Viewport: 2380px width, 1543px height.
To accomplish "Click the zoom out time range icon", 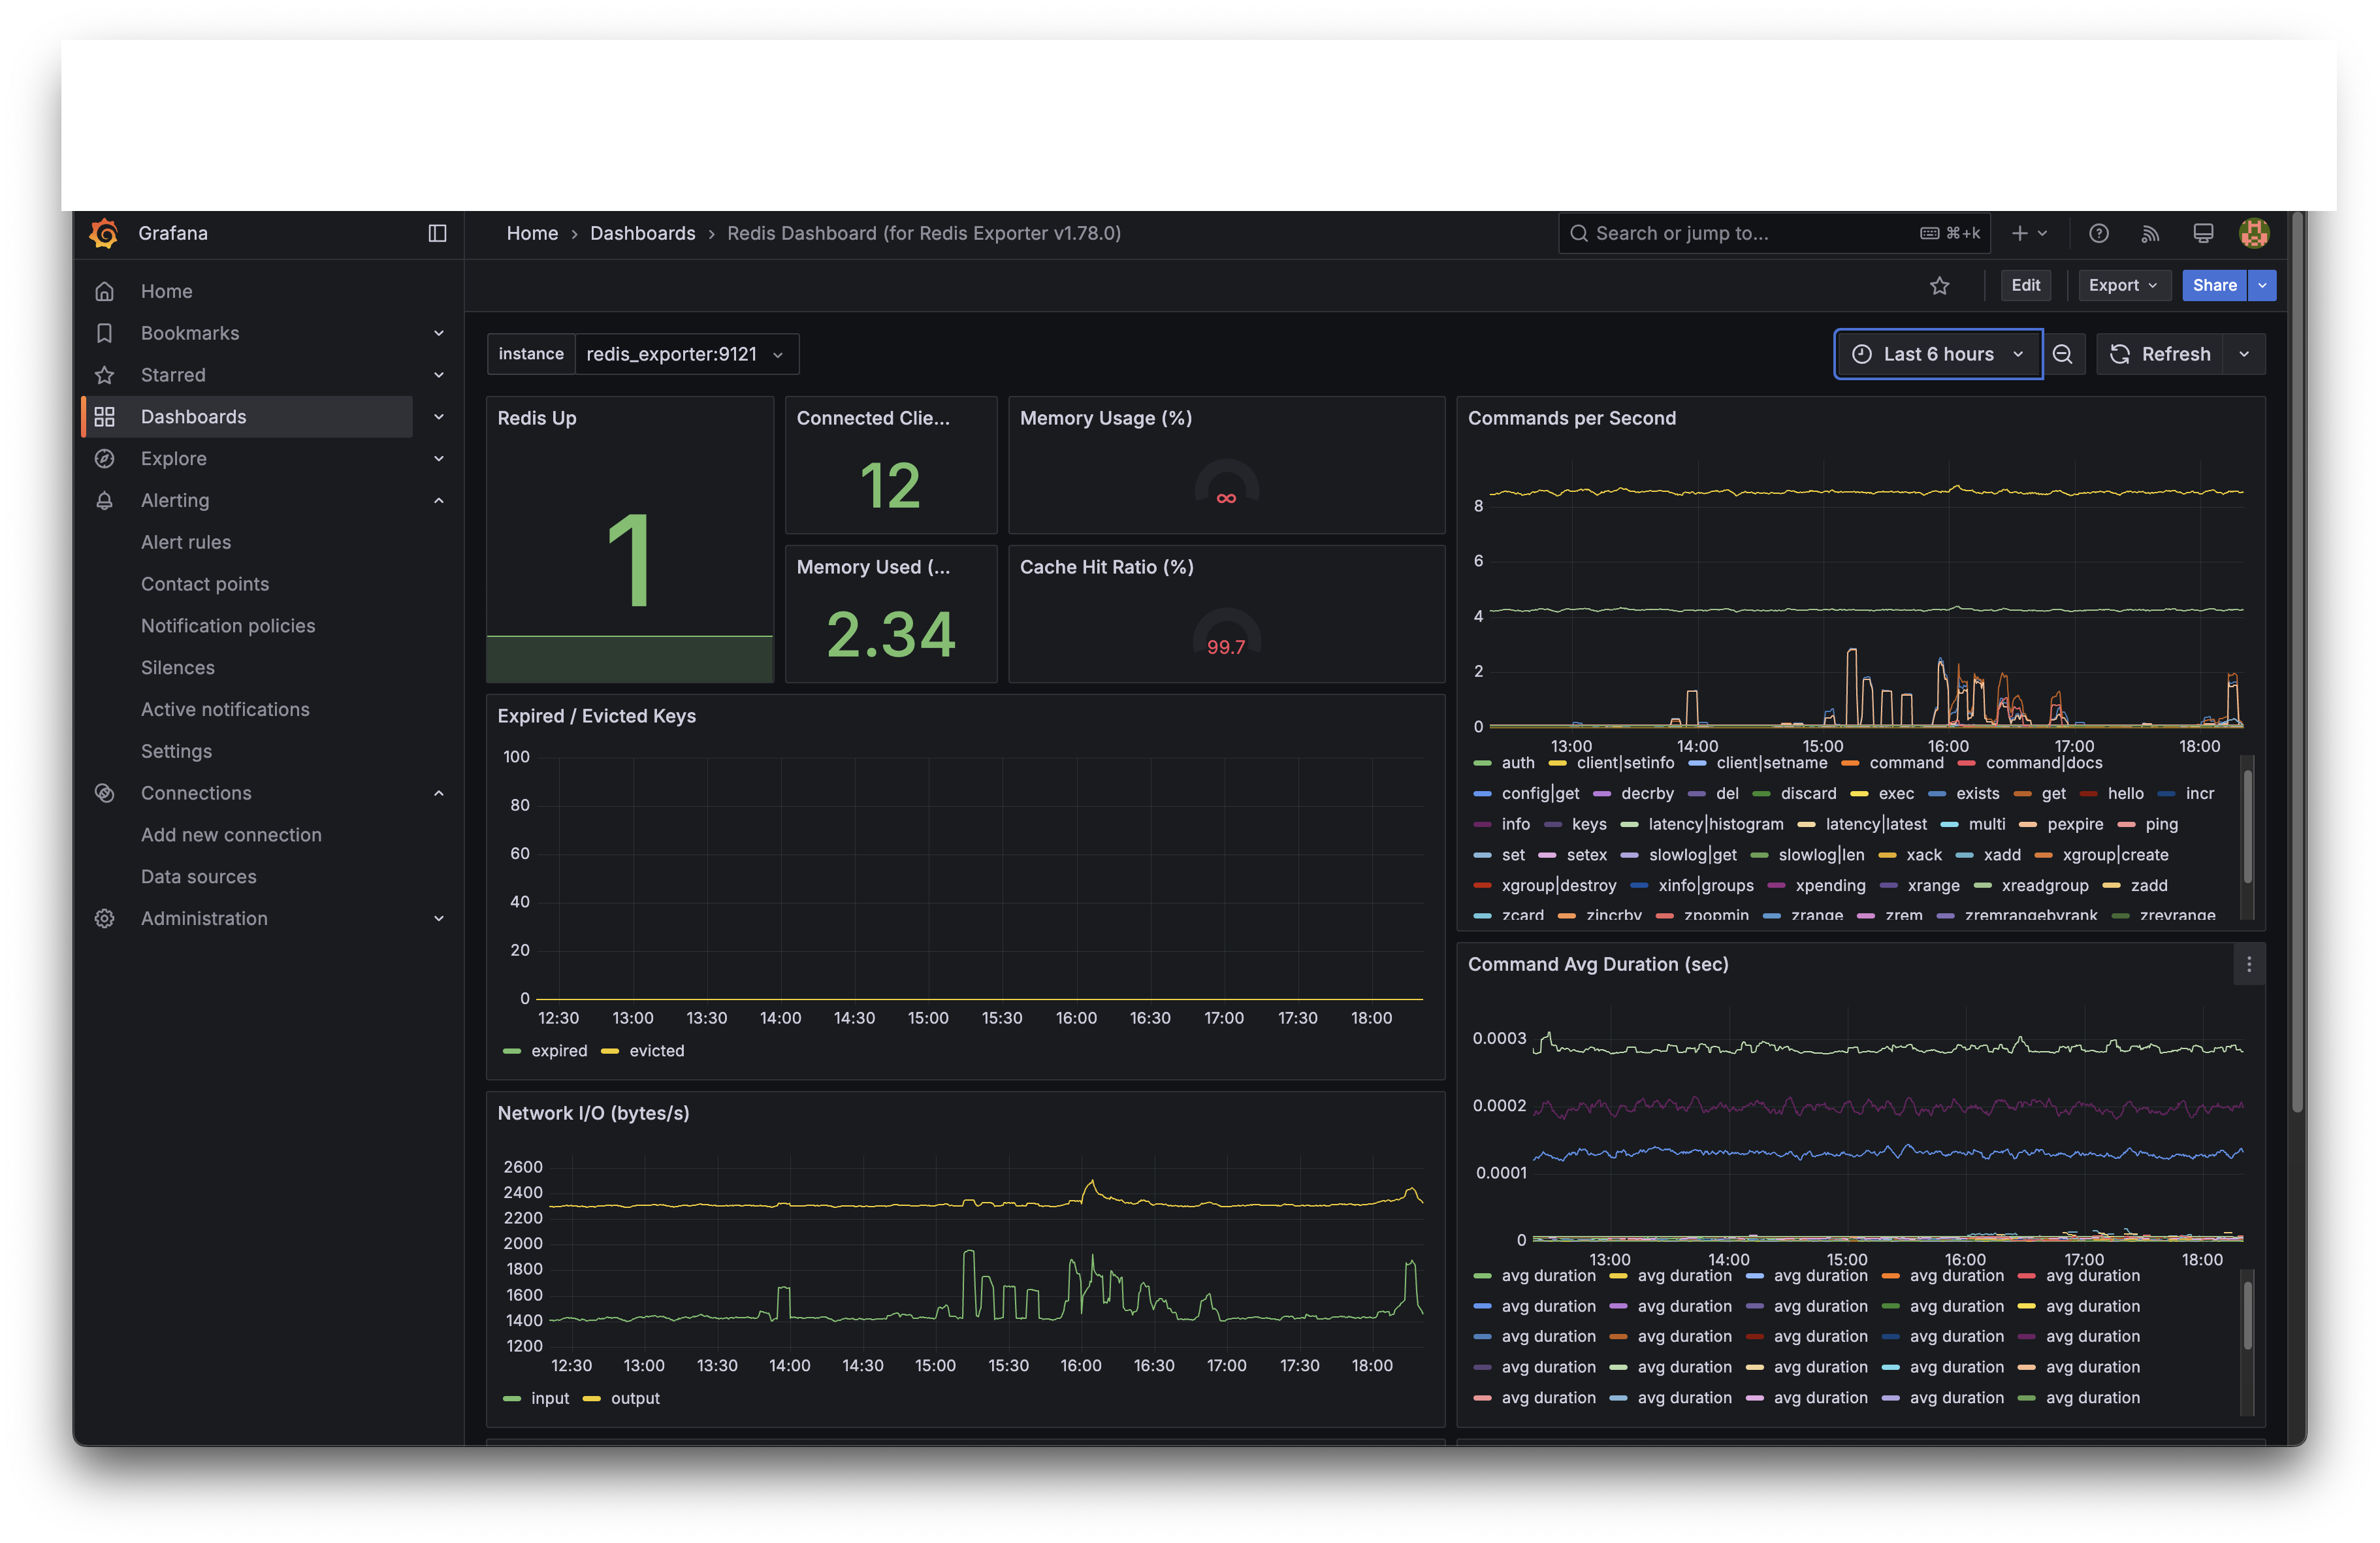I will pyautogui.click(x=2062, y=354).
